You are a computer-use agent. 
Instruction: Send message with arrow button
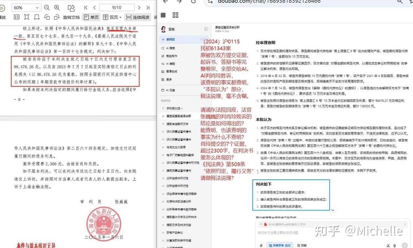point(404,245)
